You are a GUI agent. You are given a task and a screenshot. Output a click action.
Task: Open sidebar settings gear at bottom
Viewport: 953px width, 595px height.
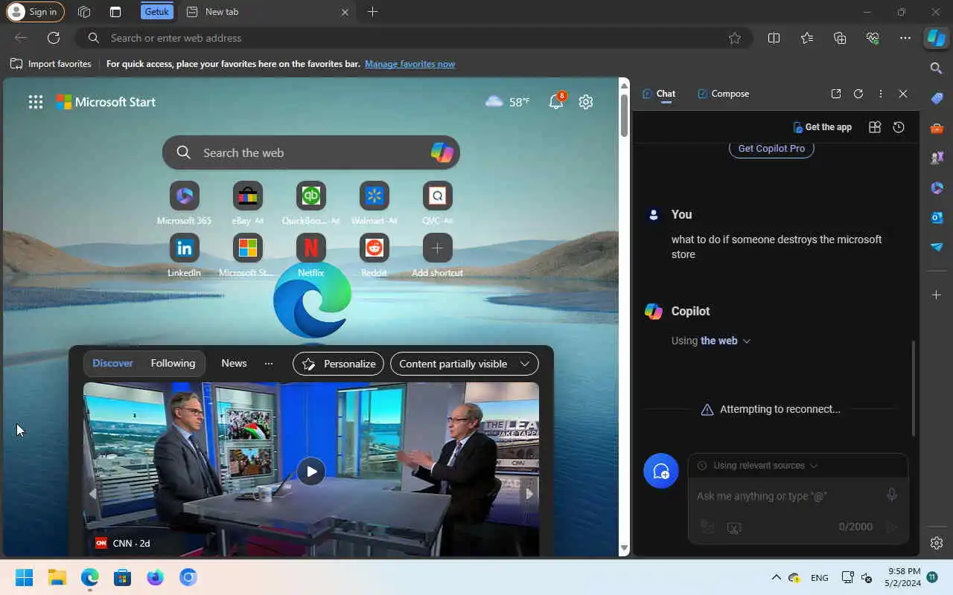(937, 543)
